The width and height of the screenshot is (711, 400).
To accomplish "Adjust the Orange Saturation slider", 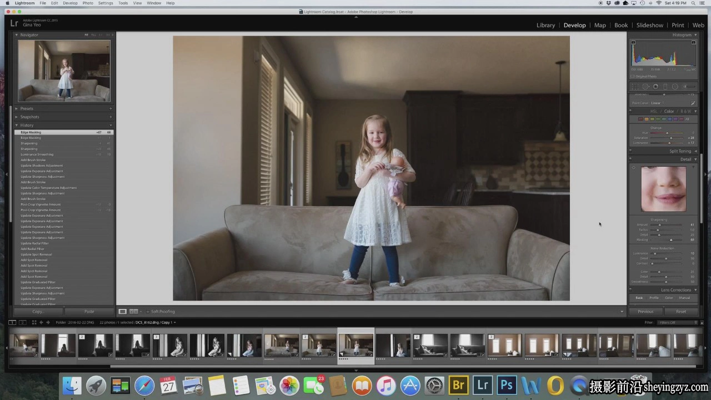I will [x=671, y=138].
